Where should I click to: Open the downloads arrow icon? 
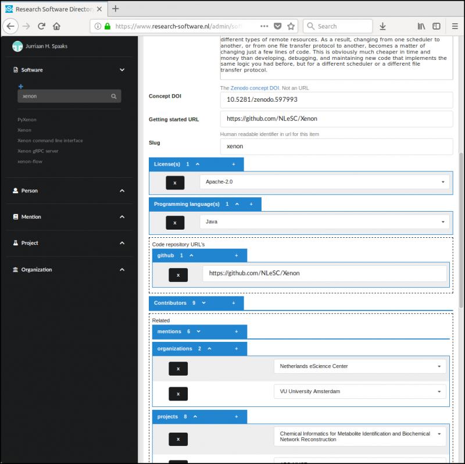point(382,26)
